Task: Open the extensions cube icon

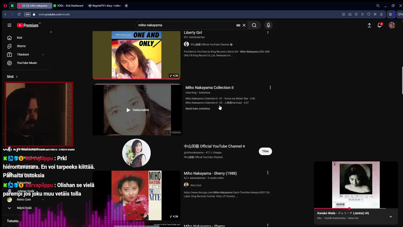Action: (x=390, y=14)
